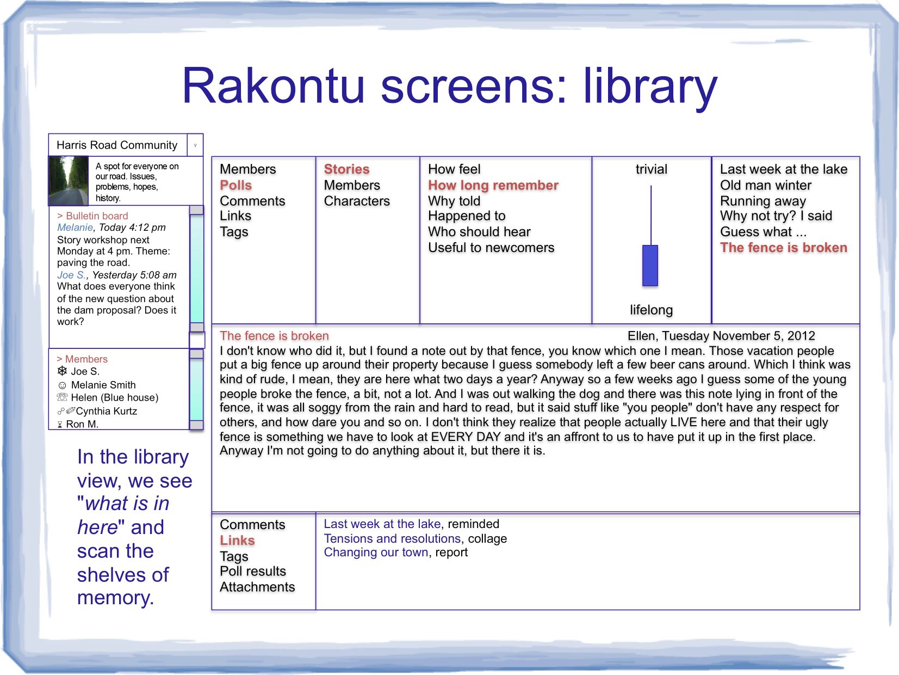The width and height of the screenshot is (899, 675).
Task: Expand the Bulletin board section header
Action: (x=92, y=216)
